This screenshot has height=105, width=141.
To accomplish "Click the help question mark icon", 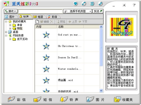I will point(134,5).
